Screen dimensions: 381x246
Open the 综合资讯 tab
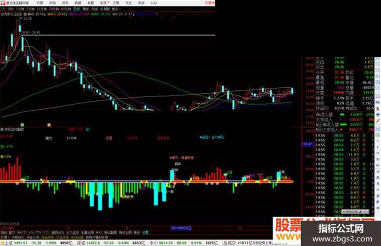click(x=48, y=237)
